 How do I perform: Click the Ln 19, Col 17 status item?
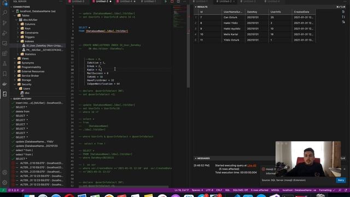(182, 190)
